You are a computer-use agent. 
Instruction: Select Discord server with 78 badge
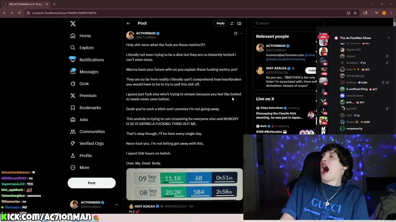click(323, 91)
